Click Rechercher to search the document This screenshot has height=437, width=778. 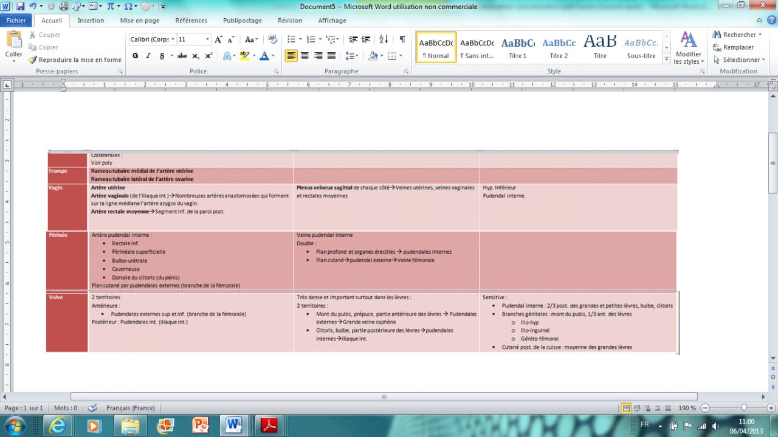click(734, 35)
